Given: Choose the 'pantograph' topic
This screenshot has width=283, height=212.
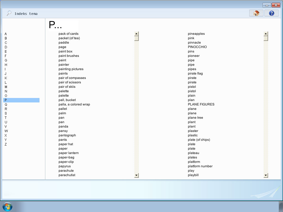Looking at the screenshot, I should point(67,135).
